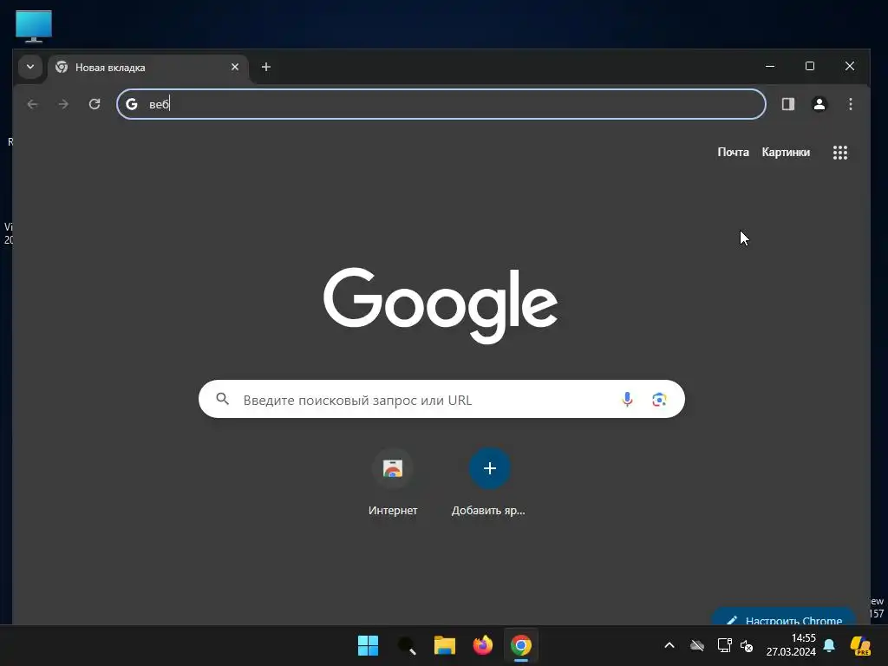Select the desktop monitor icon
Screen dimensions: 888x666
(34, 26)
